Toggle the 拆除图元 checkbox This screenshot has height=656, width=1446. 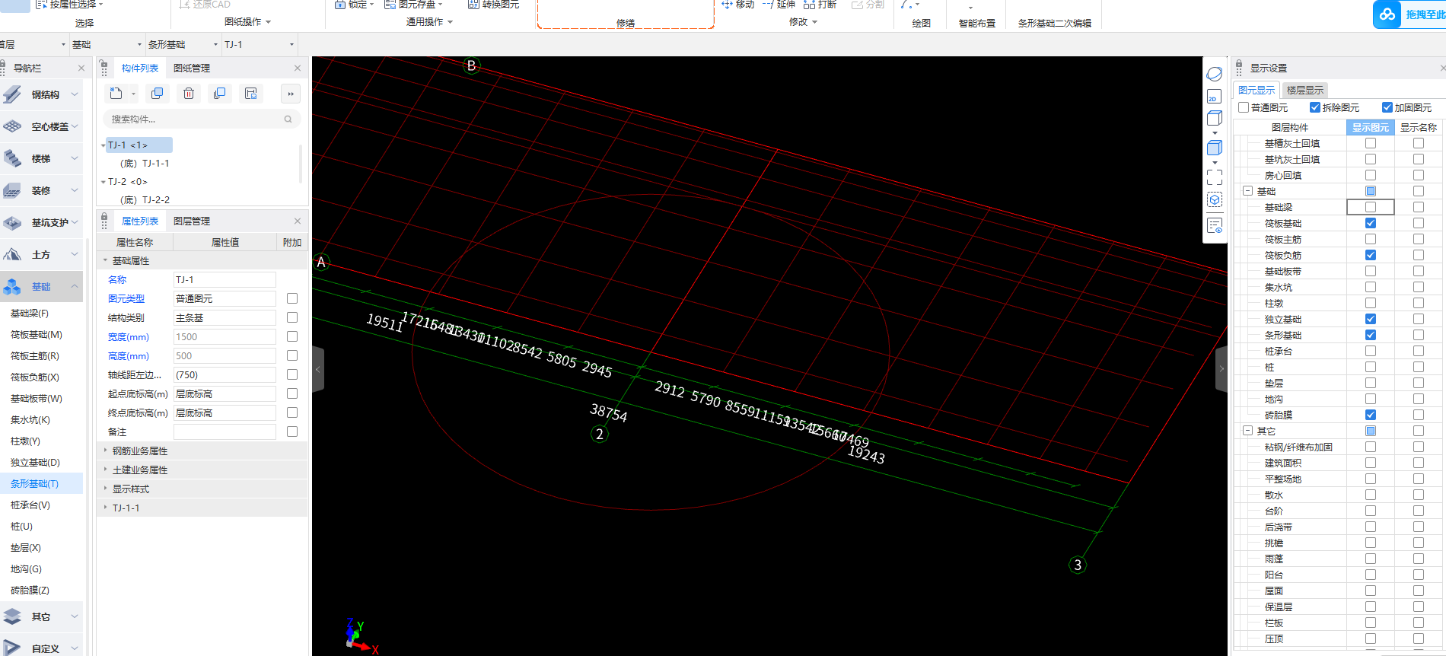click(x=1315, y=107)
